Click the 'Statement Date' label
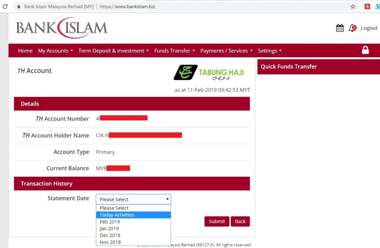 point(68,198)
